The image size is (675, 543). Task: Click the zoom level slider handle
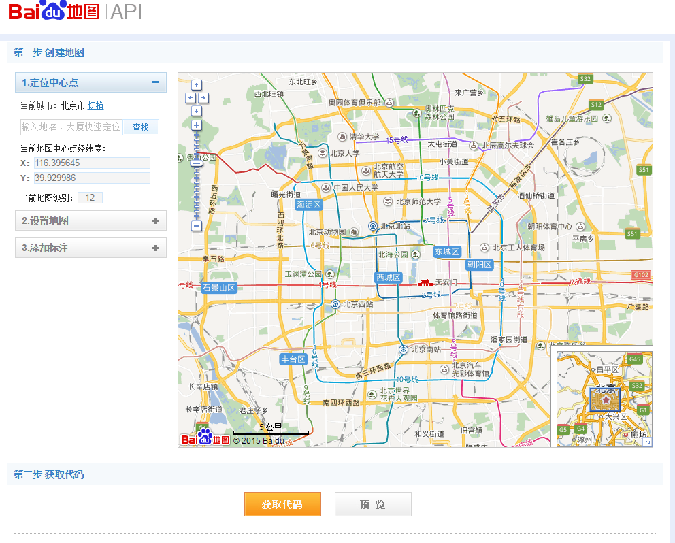coord(196,163)
